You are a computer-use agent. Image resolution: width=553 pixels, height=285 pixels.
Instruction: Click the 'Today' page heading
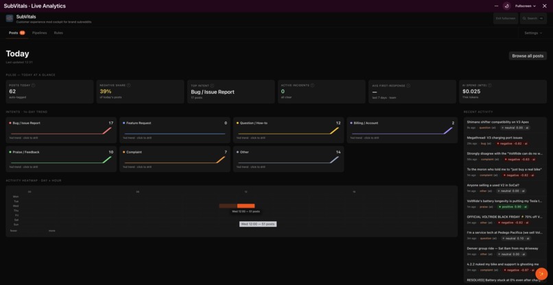(17, 54)
